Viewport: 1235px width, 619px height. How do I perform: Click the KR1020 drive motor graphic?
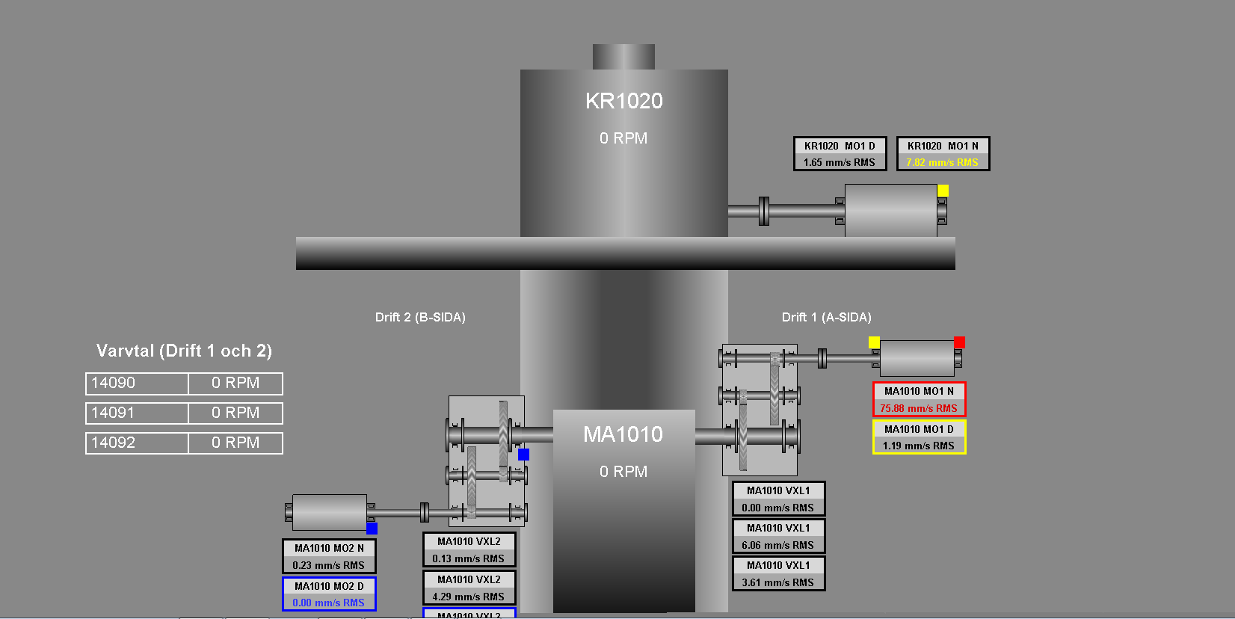pyautogui.click(x=890, y=211)
